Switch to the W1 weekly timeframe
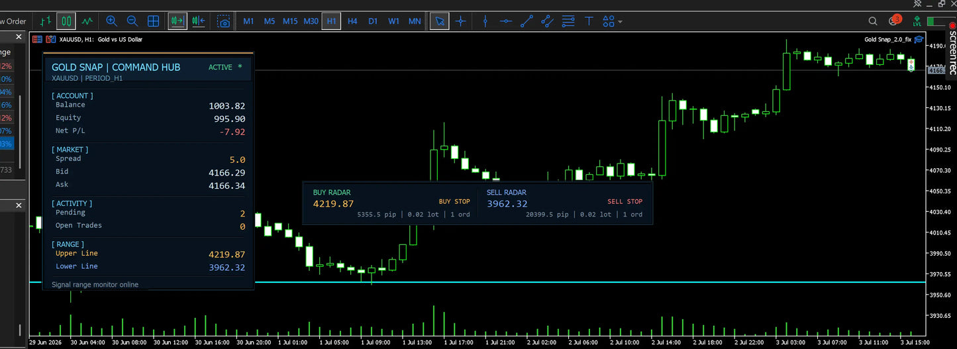This screenshot has height=349, width=957. (393, 21)
